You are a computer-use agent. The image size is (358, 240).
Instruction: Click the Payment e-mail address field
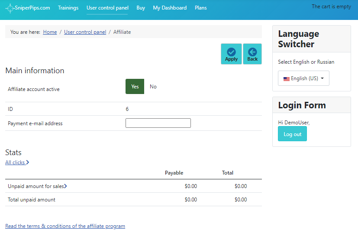(x=158, y=123)
